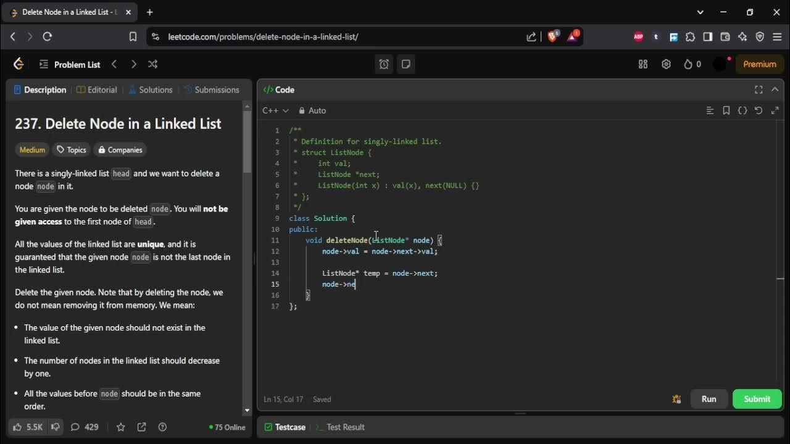The width and height of the screenshot is (790, 444).
Task: Click the 75 Online indicator
Action: [227, 427]
